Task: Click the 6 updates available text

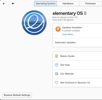Action: point(71,31)
